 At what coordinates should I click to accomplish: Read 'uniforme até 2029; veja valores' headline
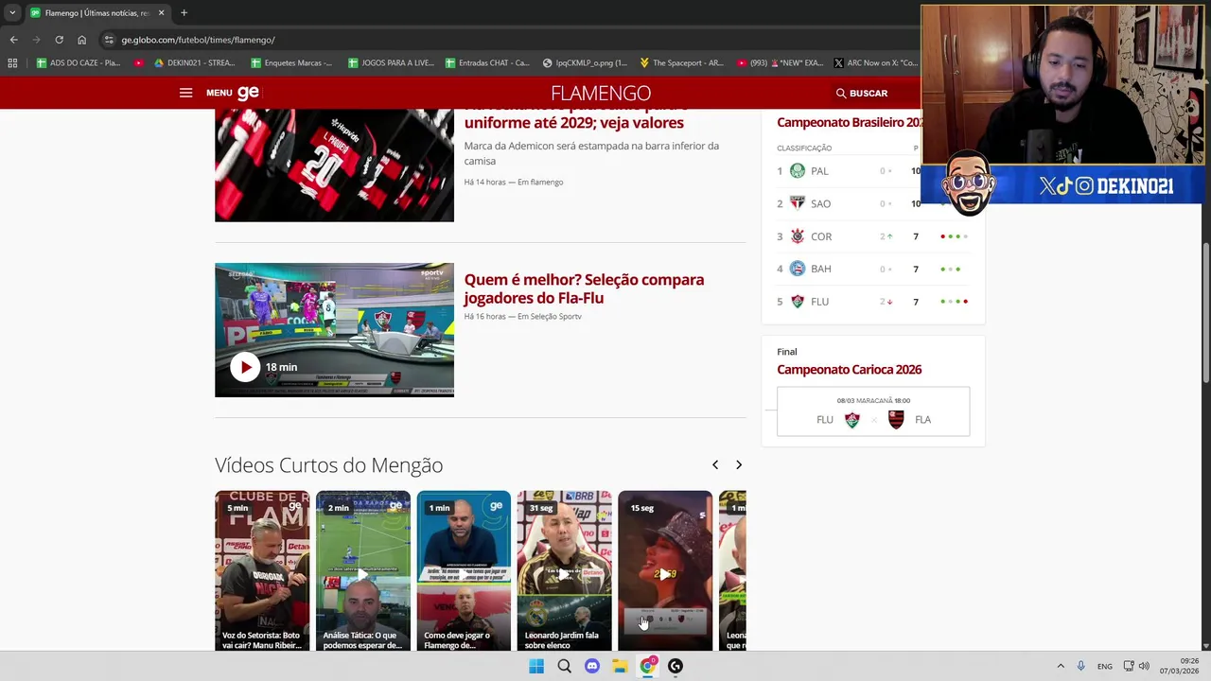[x=573, y=123]
